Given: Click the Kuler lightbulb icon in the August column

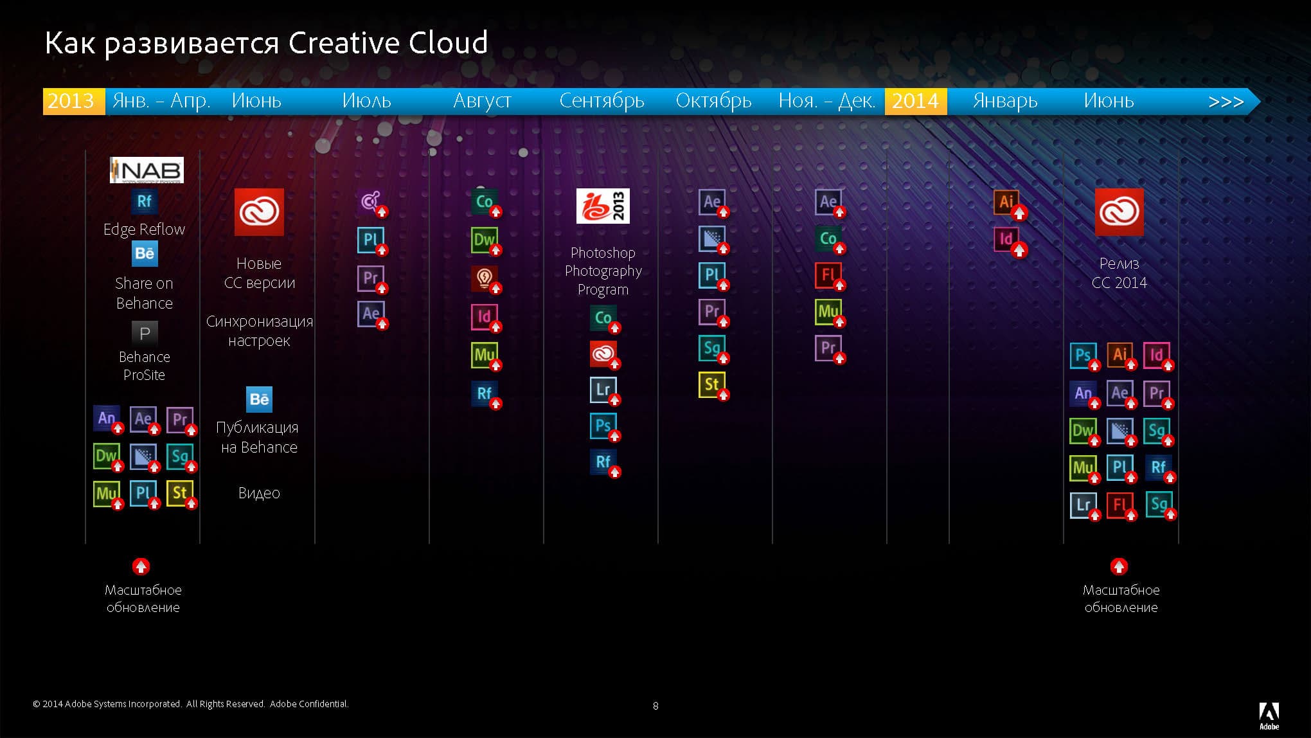Looking at the screenshot, I should 485,278.
